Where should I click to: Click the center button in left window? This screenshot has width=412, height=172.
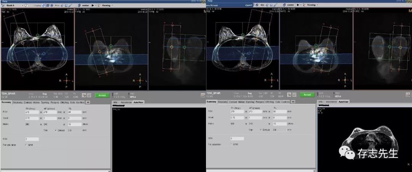point(83,5)
